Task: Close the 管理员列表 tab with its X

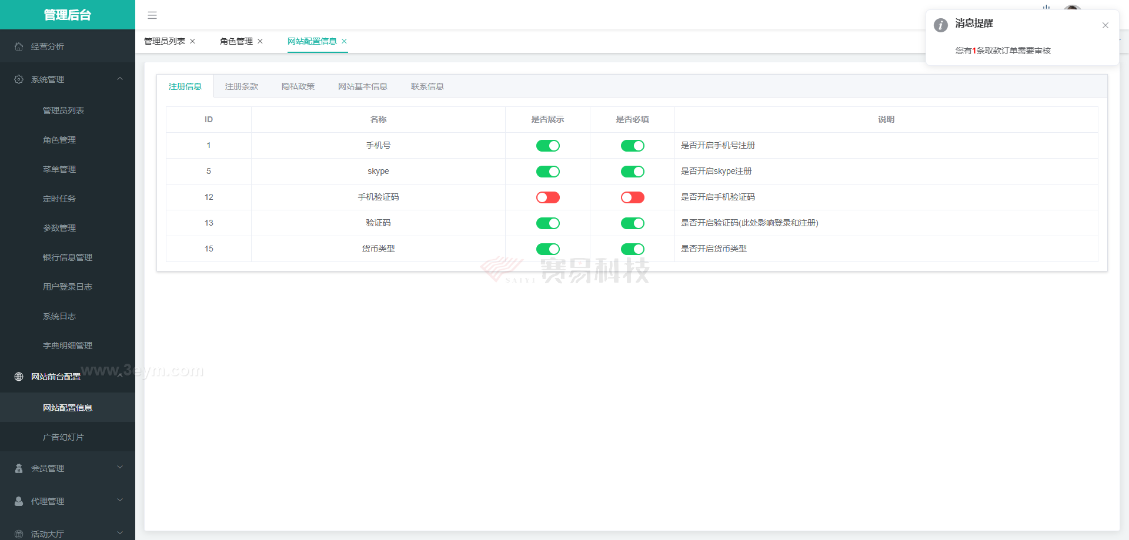Action: pos(192,41)
